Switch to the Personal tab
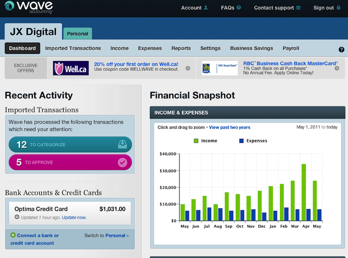The image size is (348, 258). [x=78, y=34]
